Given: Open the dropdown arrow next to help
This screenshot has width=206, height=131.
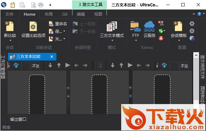Looking at the screenshot, I should 204,13.
